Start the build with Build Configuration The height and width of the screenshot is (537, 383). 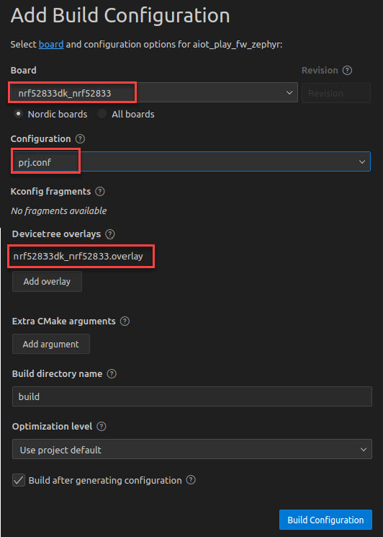(325, 520)
